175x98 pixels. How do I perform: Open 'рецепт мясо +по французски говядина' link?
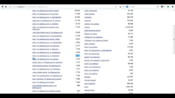pos(47,62)
